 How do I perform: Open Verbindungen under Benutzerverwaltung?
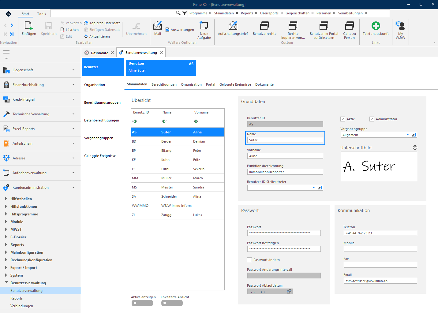tap(22, 306)
